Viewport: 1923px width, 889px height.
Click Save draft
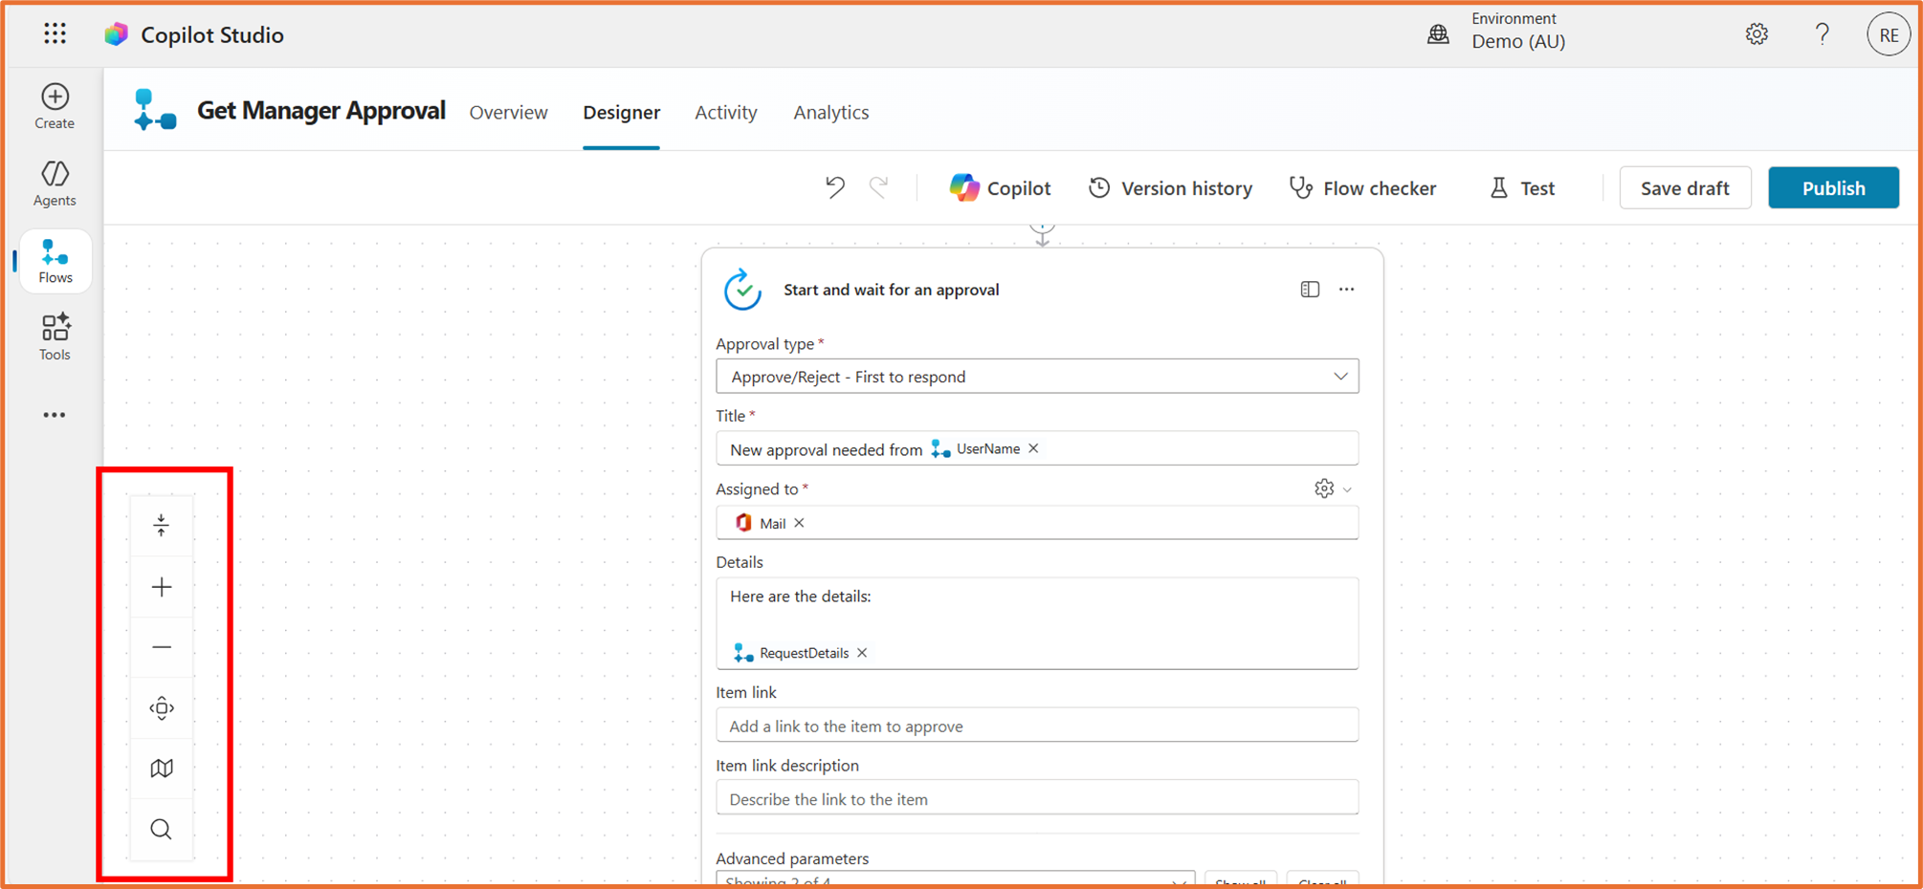pos(1685,188)
